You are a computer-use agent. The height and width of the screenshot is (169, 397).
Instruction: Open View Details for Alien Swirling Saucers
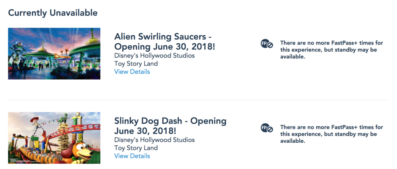pos(132,72)
